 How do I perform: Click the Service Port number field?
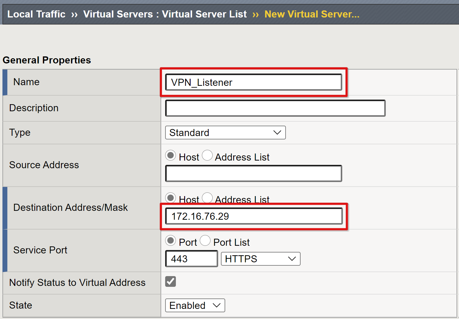[192, 259]
